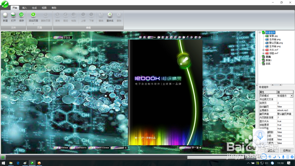Open the notification center icon
Image resolution: width=295 pixels, height=166 pixels.
289,163
